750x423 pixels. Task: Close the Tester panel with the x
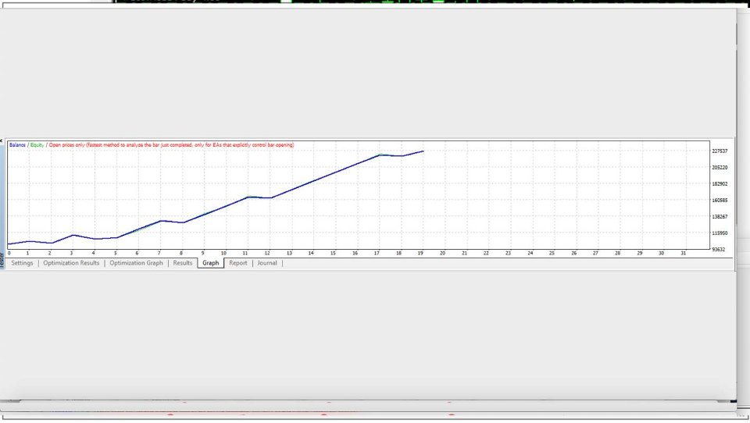point(2,141)
